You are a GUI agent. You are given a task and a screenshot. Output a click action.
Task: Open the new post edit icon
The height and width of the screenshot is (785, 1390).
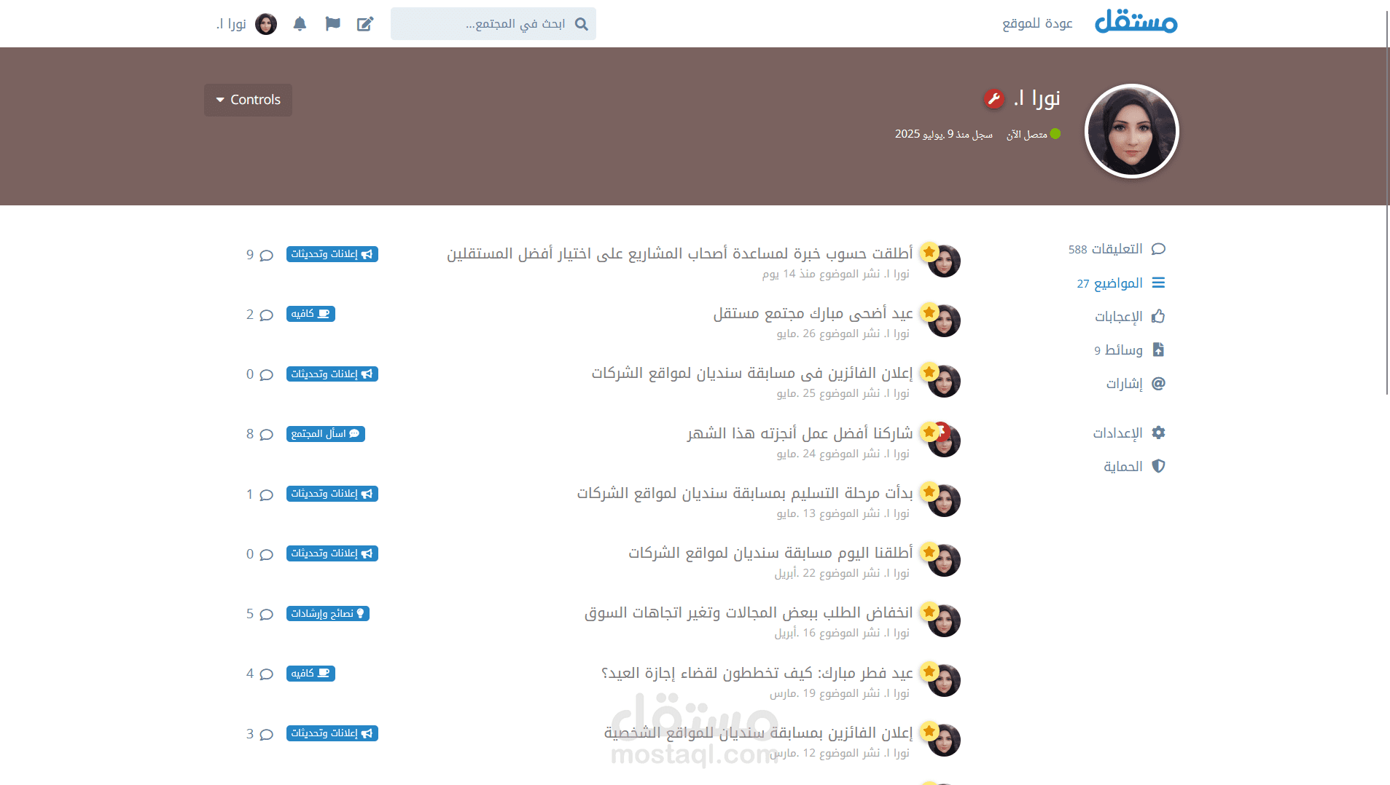point(365,24)
